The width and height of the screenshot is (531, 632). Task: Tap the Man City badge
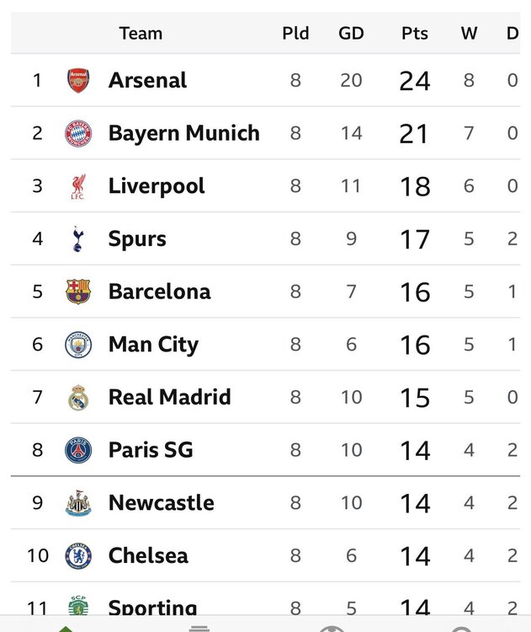(78, 345)
